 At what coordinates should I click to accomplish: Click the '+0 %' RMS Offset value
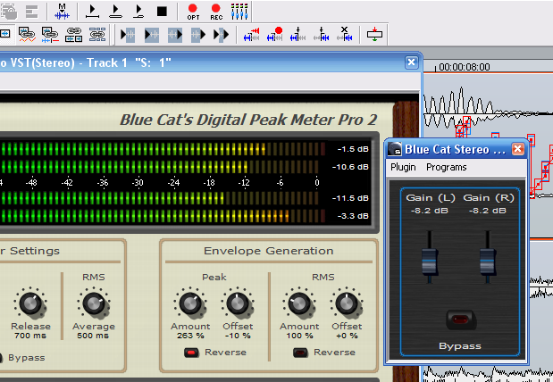[347, 336]
